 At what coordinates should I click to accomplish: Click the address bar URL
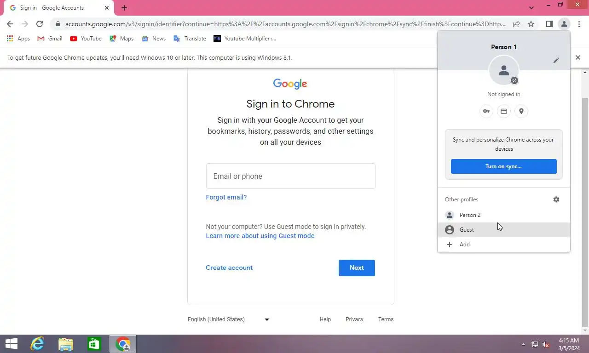[285, 24]
